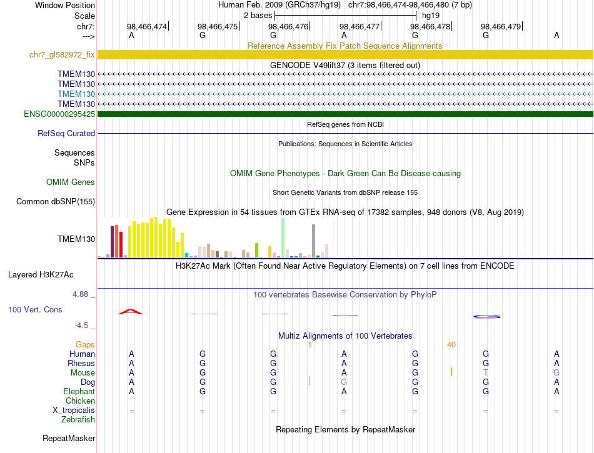This screenshot has width=594, height=453.
Task: Open Reference Assembly Fix Patch Sequence Alignments title
Action: (x=345, y=46)
